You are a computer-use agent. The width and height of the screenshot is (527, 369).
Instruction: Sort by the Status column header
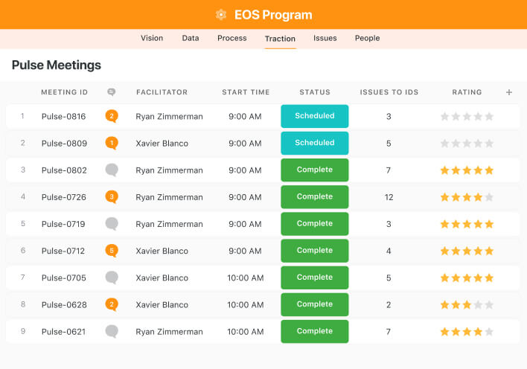[315, 92]
